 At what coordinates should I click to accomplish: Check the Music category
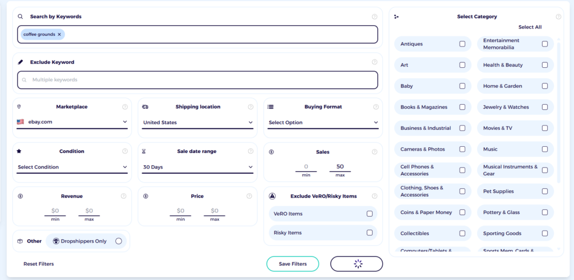tap(545, 149)
